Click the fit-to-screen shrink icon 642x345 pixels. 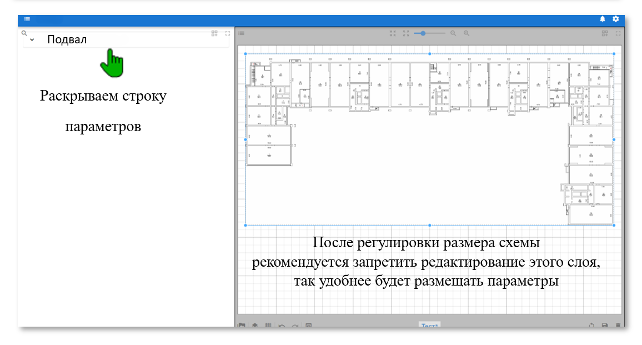[393, 33]
